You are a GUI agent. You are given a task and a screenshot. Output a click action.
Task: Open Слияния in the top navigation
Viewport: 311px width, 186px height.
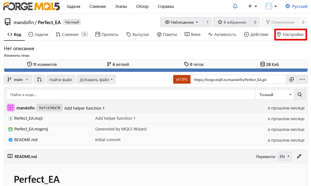[97, 7]
